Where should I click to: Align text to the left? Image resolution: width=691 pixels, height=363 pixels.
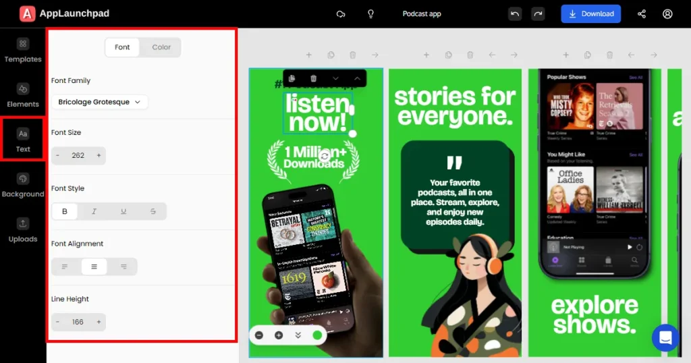tap(65, 267)
